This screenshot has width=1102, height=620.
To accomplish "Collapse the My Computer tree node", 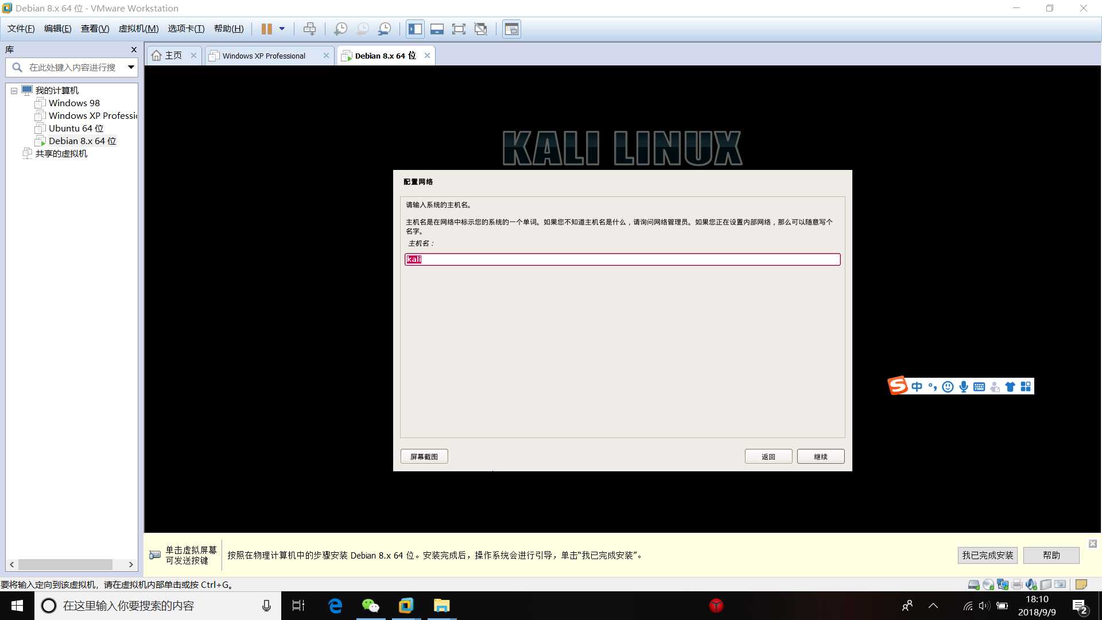I will point(14,91).
